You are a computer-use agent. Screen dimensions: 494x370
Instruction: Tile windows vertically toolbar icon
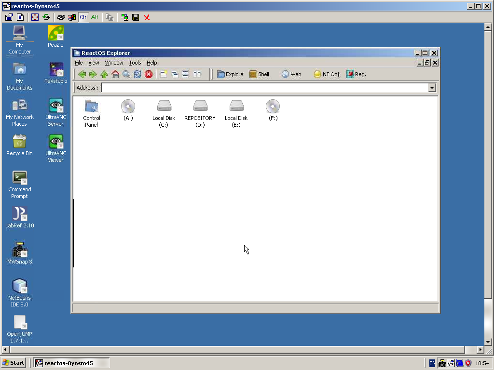pyautogui.click(x=197, y=74)
